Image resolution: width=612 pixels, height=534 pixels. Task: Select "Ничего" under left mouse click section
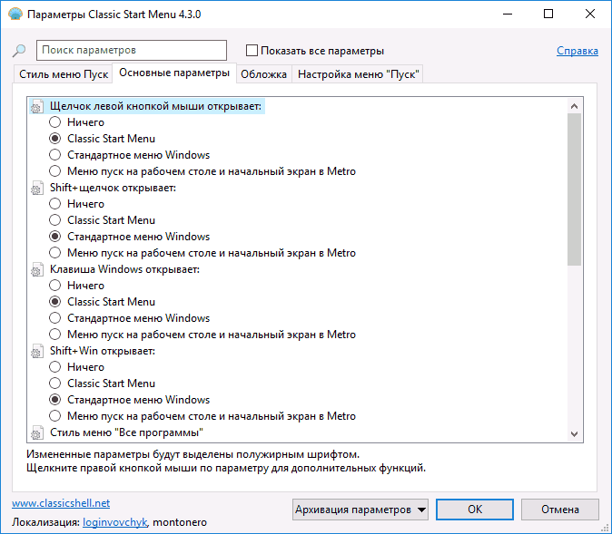55,122
